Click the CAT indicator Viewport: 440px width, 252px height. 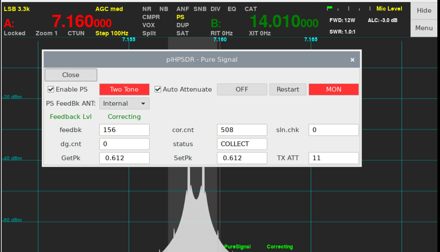click(251, 9)
